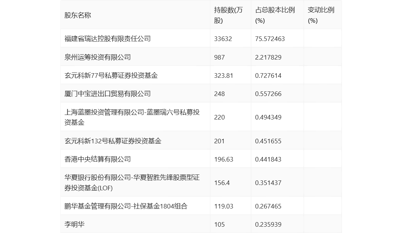Select 泉州运筹投资有限公司 shareholder name

coord(97,57)
